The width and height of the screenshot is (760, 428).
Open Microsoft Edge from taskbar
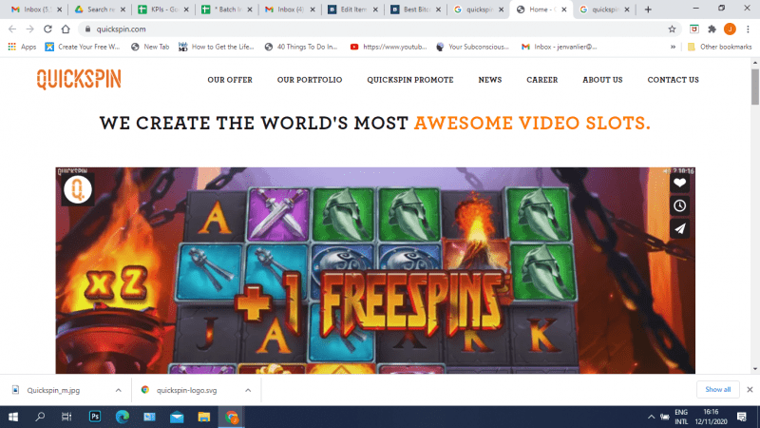point(123,417)
